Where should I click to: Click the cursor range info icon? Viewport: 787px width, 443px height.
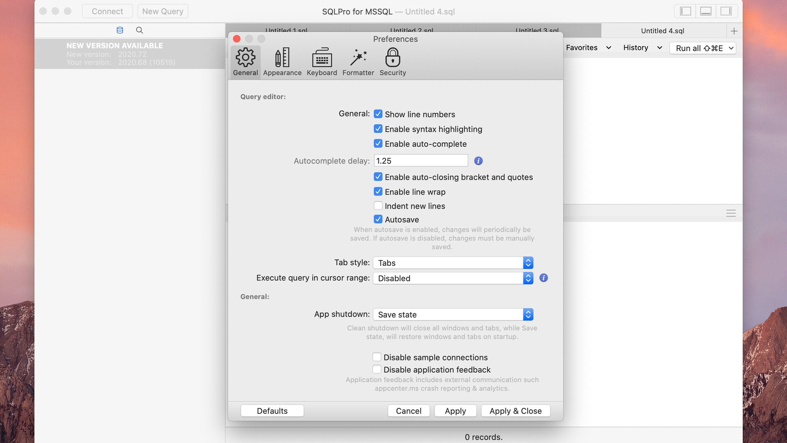pos(544,278)
